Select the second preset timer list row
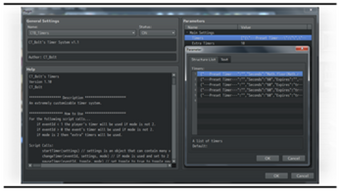The height and width of the screenshot is (191, 340). [x=250, y=80]
